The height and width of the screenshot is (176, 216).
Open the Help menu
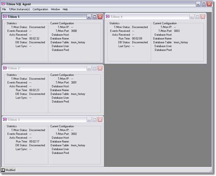click(x=65, y=10)
